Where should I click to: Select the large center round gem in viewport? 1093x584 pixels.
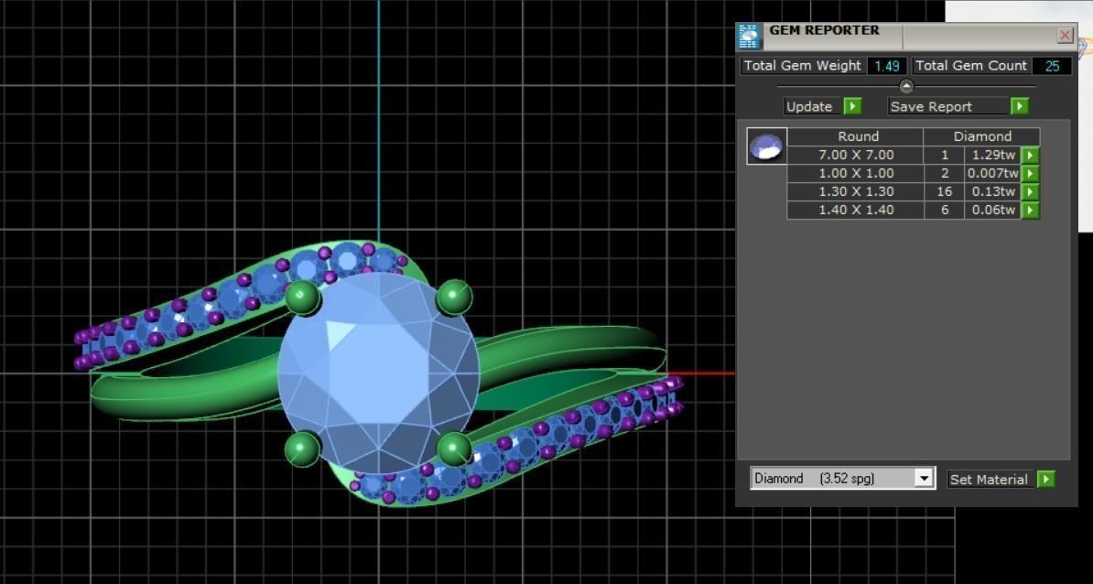tap(378, 373)
